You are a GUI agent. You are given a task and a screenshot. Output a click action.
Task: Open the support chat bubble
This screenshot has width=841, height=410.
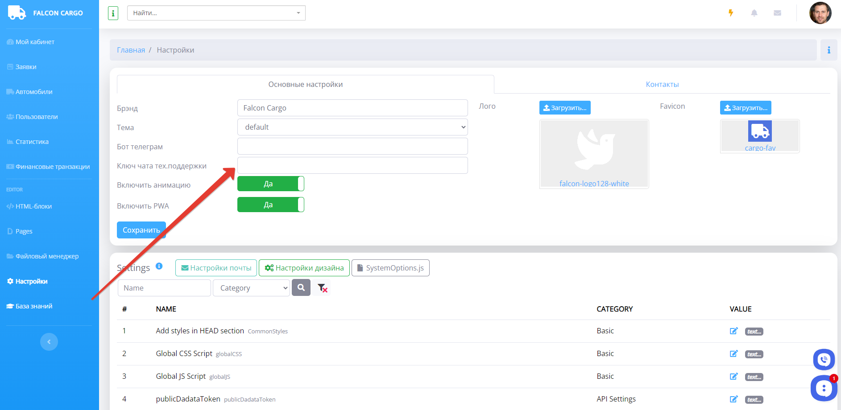pyautogui.click(x=823, y=388)
